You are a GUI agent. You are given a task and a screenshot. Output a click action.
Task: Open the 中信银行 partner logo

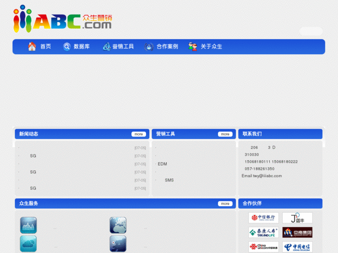(x=264, y=218)
